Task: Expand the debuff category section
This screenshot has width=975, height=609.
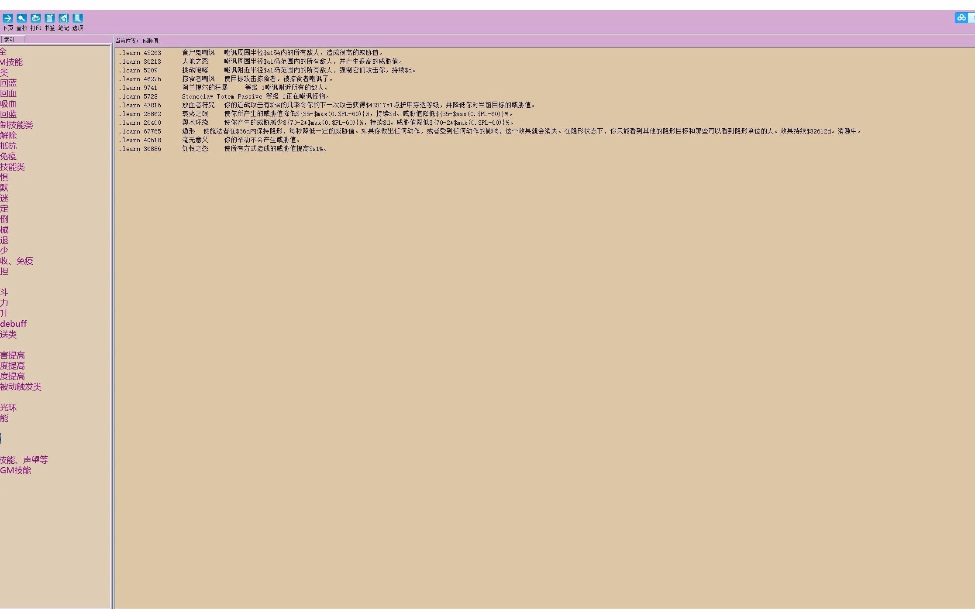Action: [13, 323]
